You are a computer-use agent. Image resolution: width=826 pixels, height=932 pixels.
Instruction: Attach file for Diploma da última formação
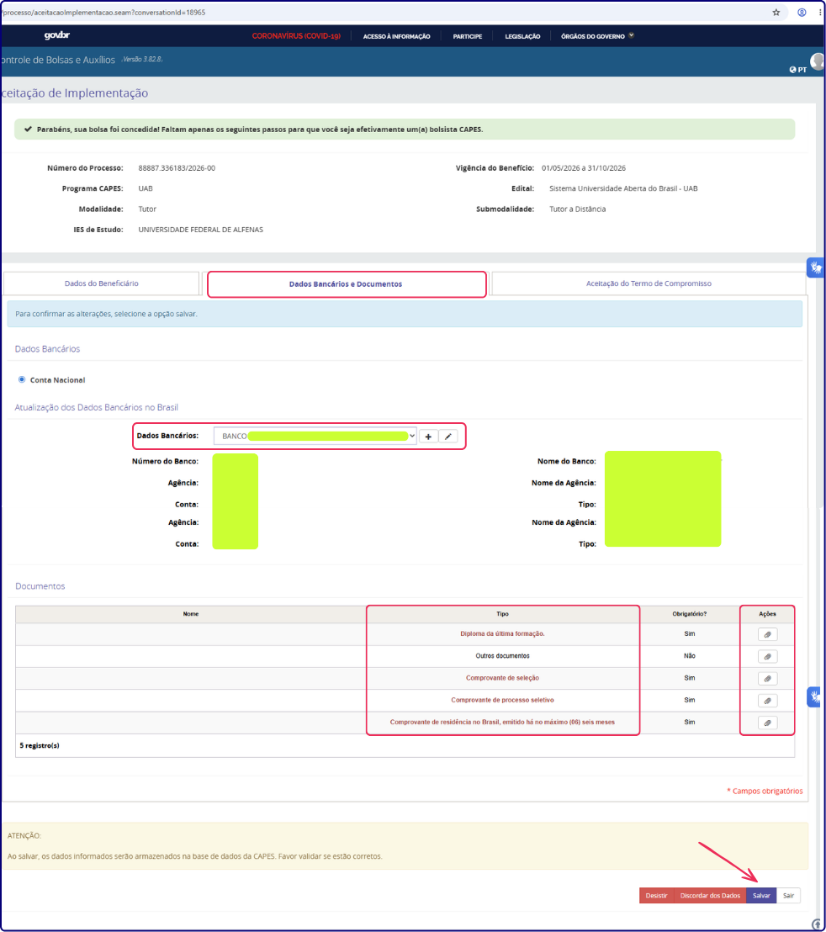point(767,634)
